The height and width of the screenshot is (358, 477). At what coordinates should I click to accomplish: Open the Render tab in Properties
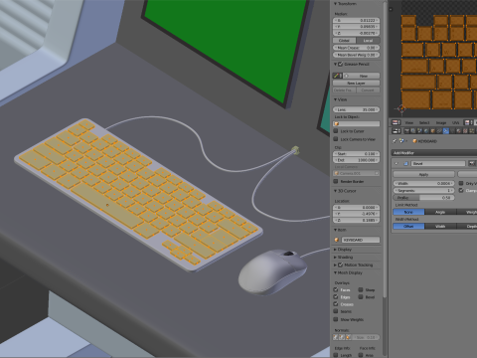click(406, 130)
